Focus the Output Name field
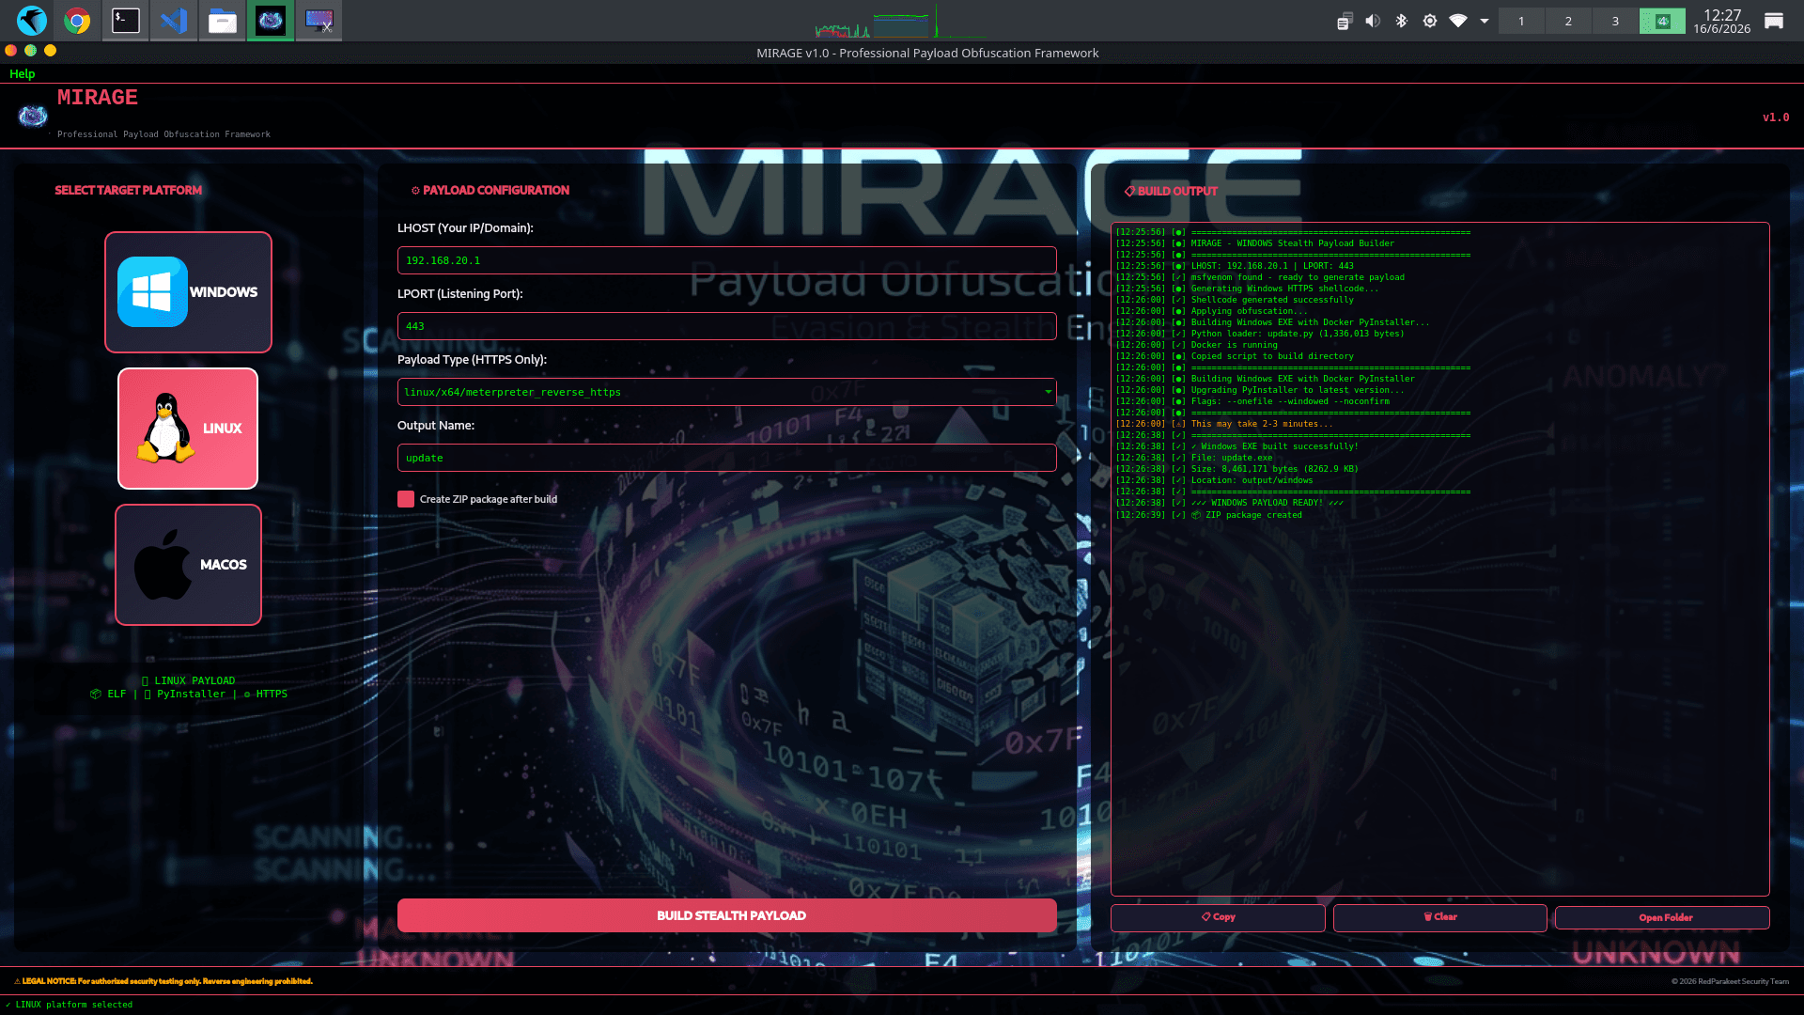This screenshot has width=1804, height=1015. click(x=726, y=458)
